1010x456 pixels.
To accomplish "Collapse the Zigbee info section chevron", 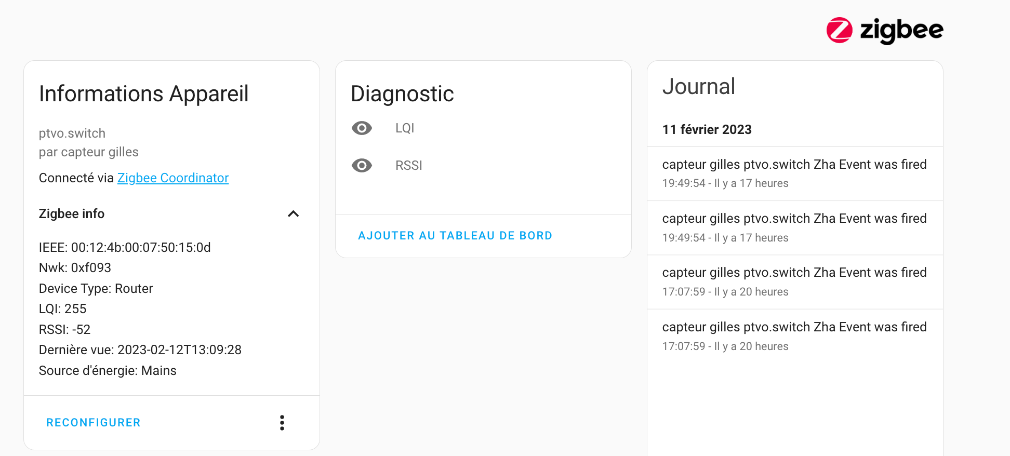I will click(x=294, y=214).
